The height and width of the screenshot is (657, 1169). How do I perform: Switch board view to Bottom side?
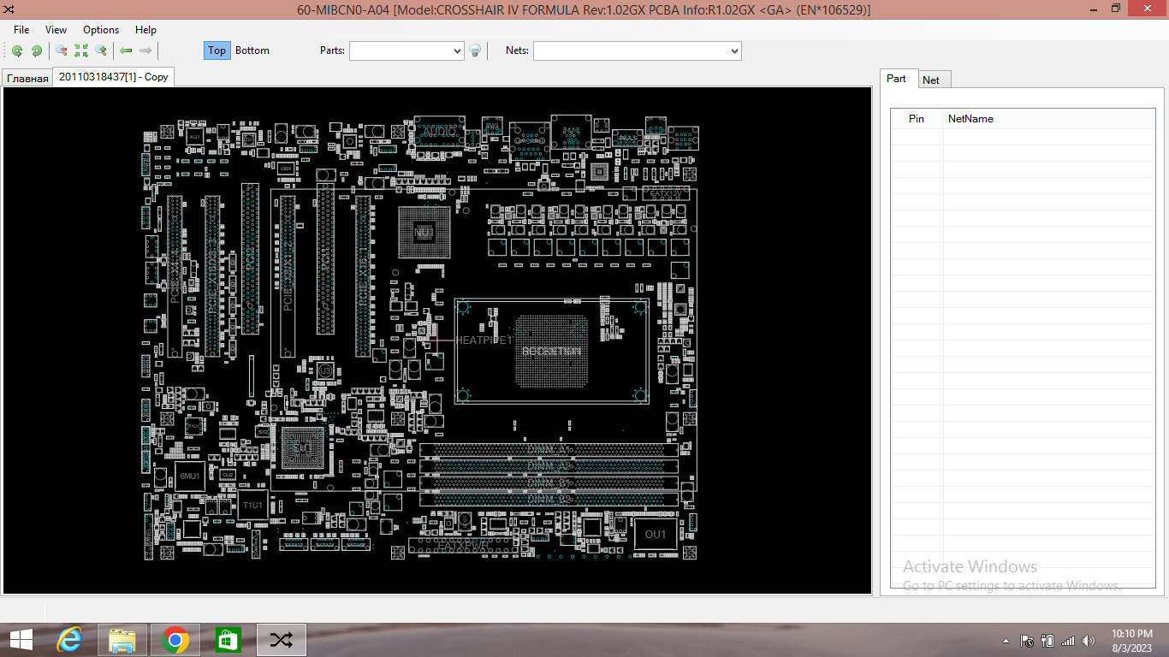[252, 50]
